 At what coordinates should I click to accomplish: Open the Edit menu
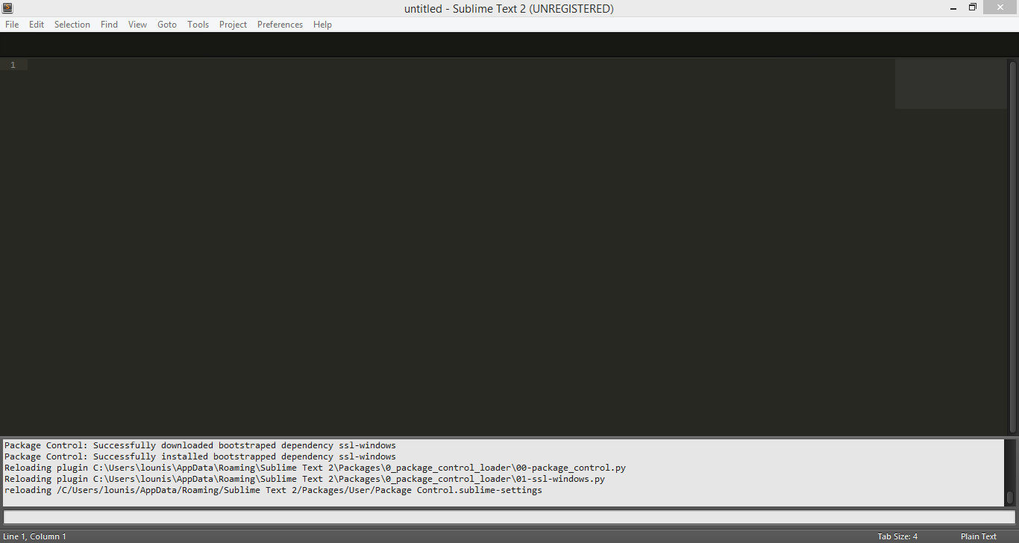click(x=37, y=25)
